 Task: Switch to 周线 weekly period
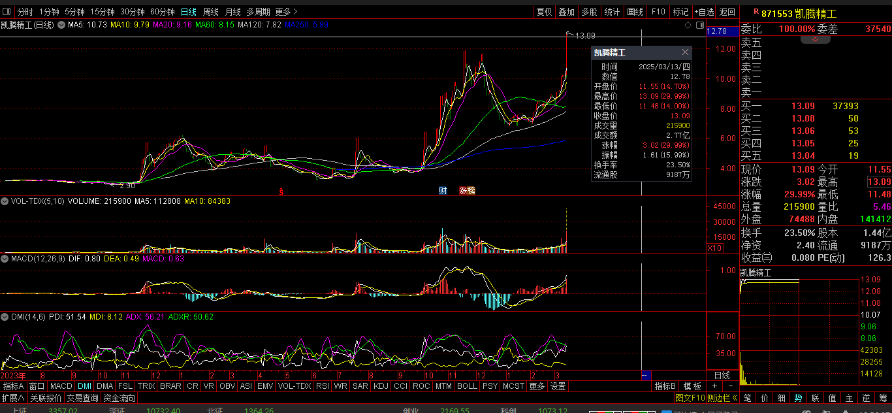point(210,12)
